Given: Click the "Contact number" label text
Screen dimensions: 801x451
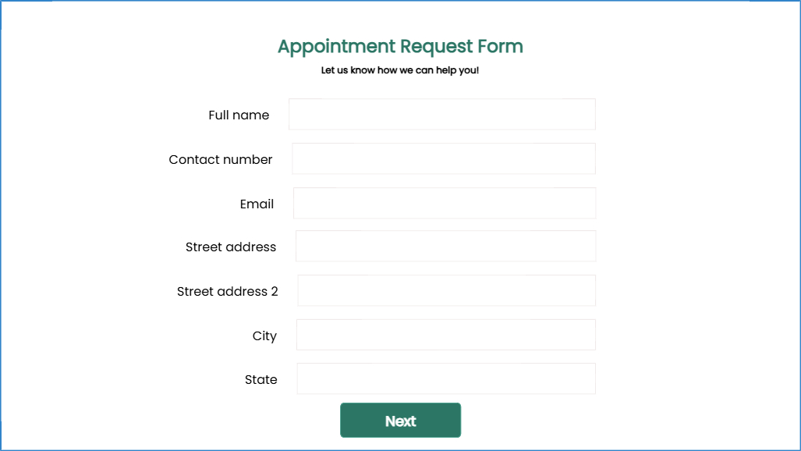Looking at the screenshot, I should point(221,159).
